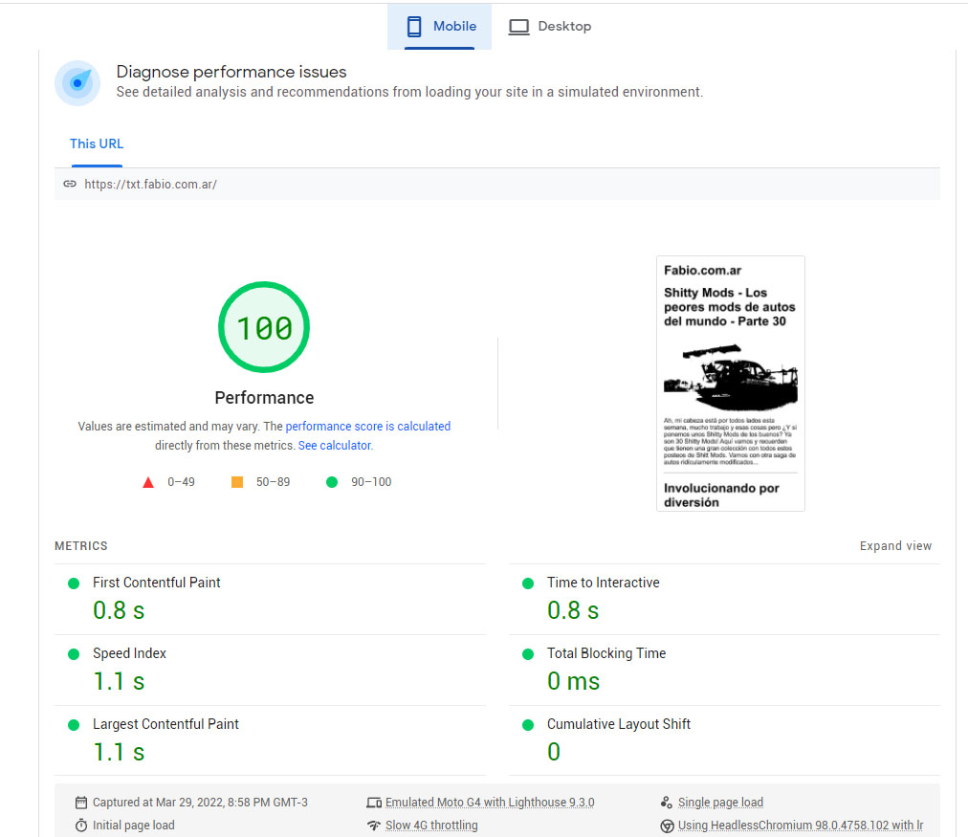Click 'Diagnose performance issues' heading
The width and height of the screenshot is (968, 837).
[231, 72]
